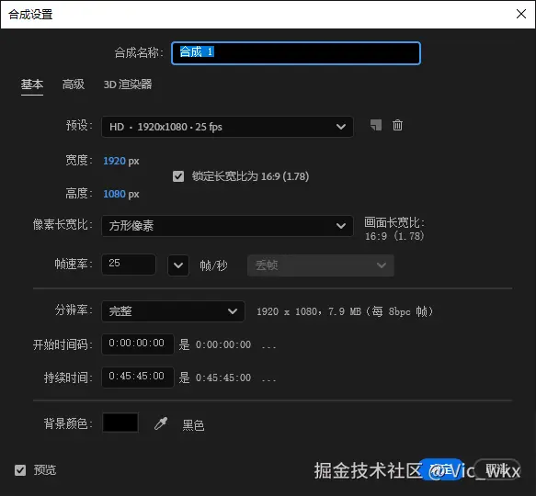
Task: Toggle the 锁定长宽比为 16:9 checkbox
Action: (178, 176)
